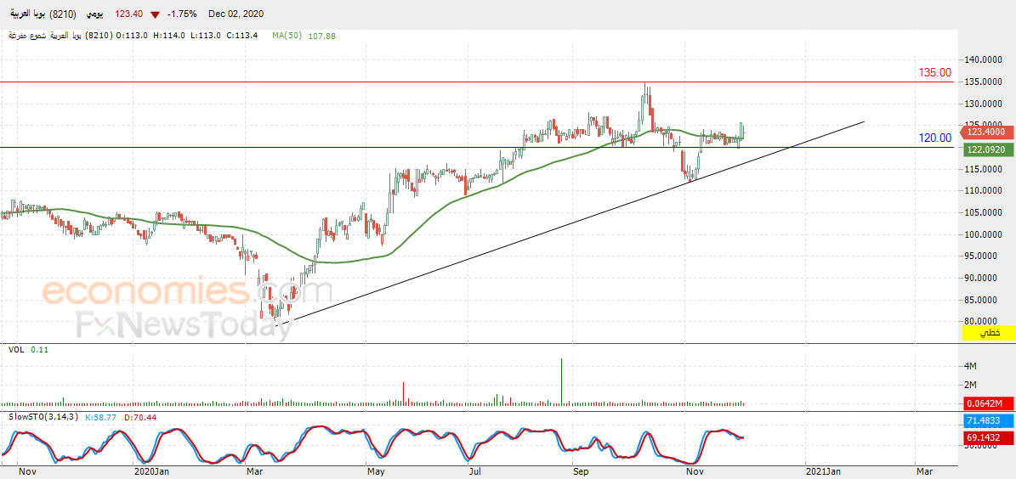The image size is (1016, 479).
Task: Select the blue horizontal 120 support line
Action: 476,148
